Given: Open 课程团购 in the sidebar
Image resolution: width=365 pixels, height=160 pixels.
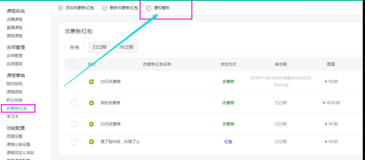Looking at the screenshot, I should pyautogui.click(x=14, y=92).
